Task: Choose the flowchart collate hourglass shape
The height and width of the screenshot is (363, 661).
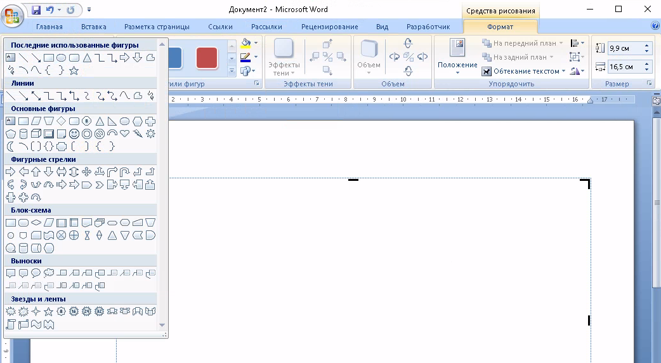Action: point(87,235)
